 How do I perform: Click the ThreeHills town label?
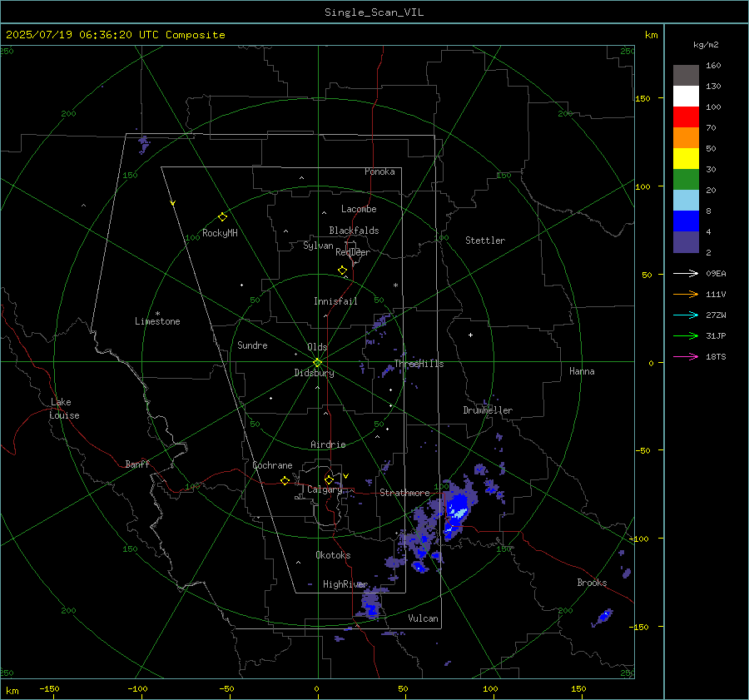(x=419, y=364)
